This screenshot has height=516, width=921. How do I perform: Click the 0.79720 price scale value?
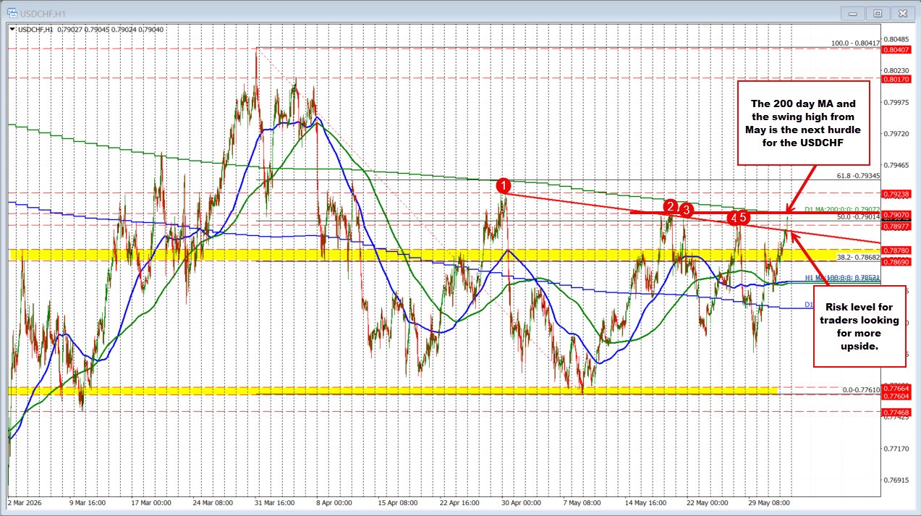coord(896,134)
